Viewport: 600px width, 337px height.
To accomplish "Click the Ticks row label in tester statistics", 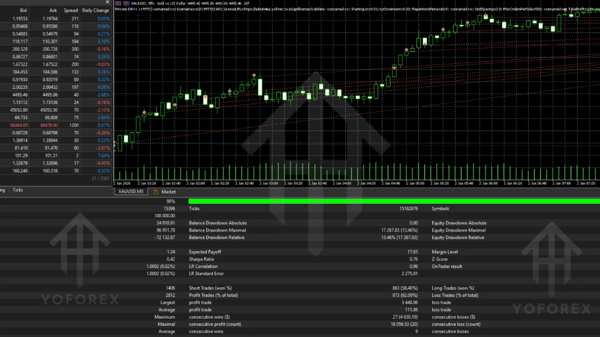I will coord(194,209).
